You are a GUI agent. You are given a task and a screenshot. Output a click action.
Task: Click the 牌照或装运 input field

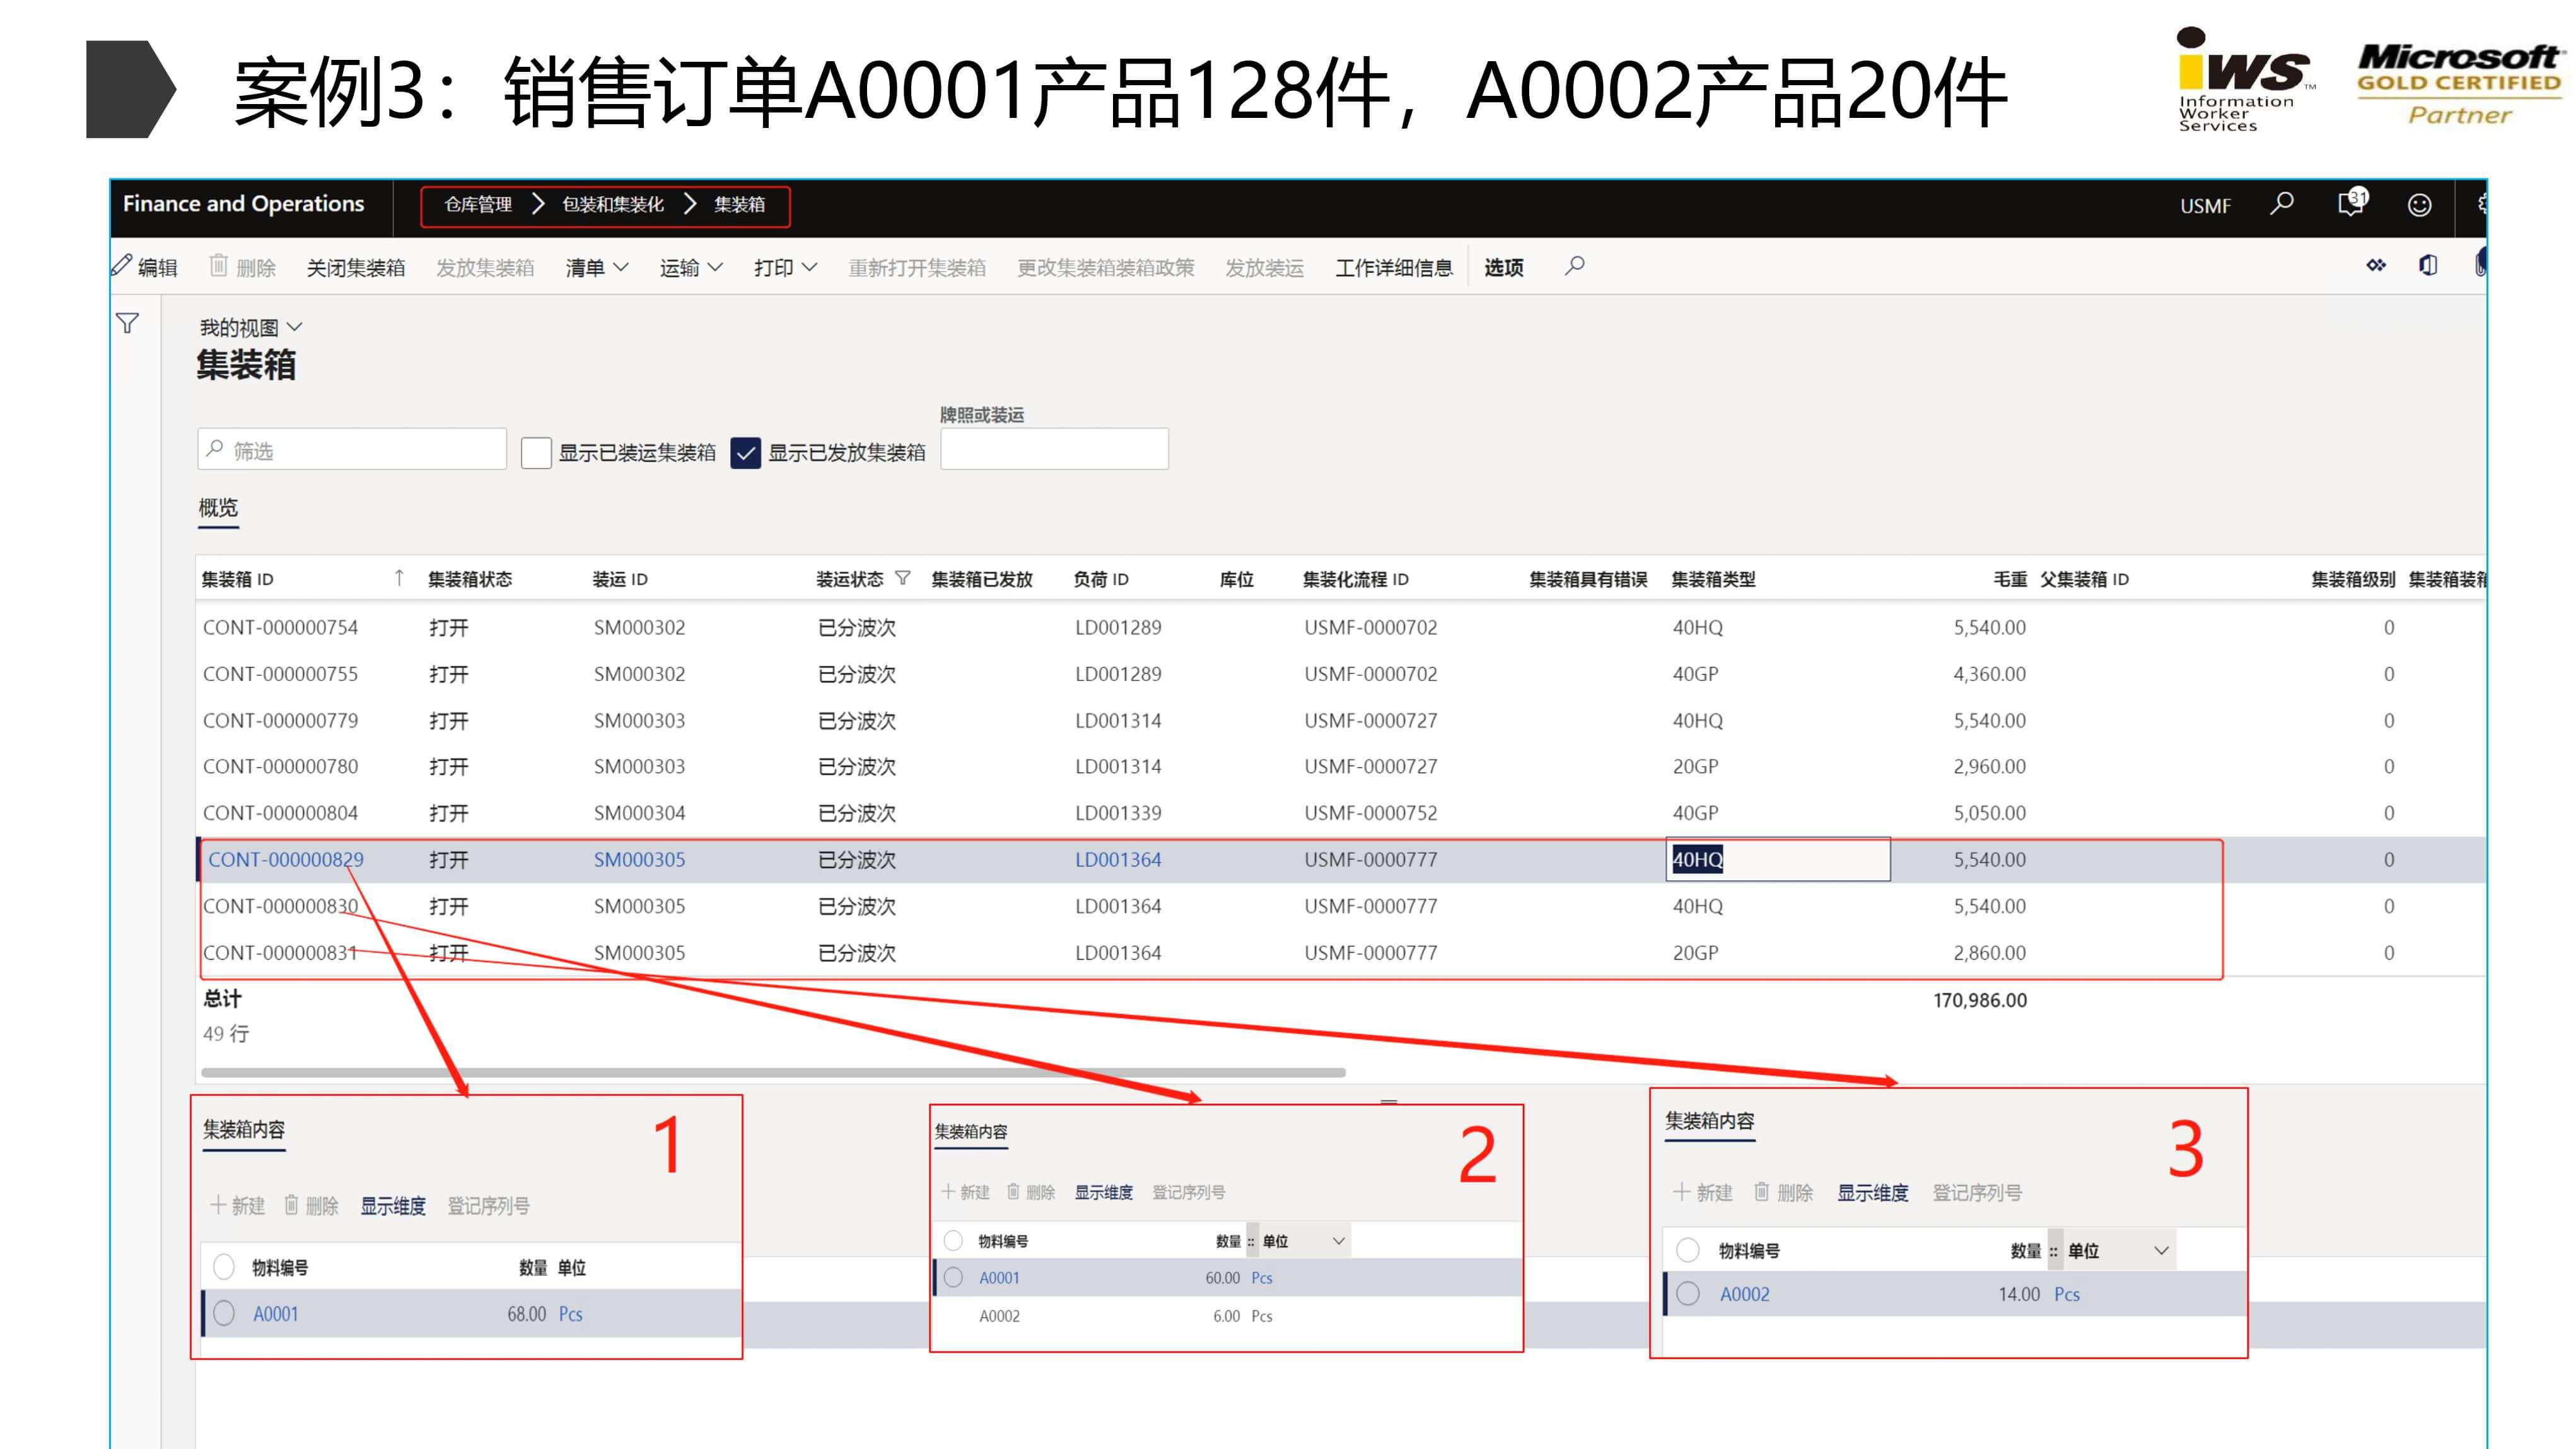point(1054,449)
